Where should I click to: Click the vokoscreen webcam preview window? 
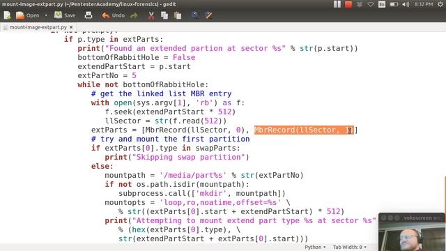412,232
